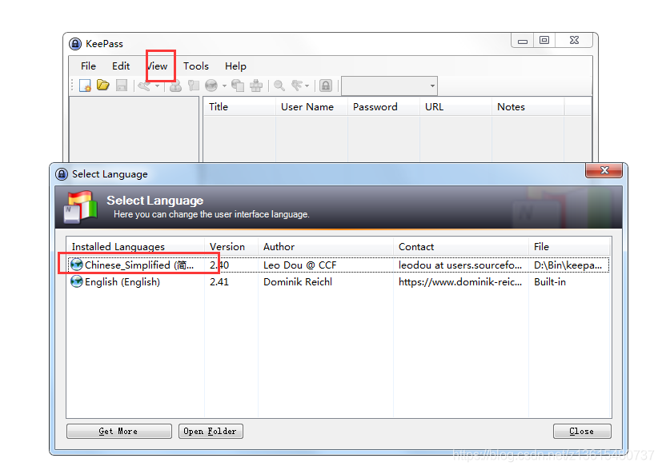Maximize the KeePass main window

[544, 41]
